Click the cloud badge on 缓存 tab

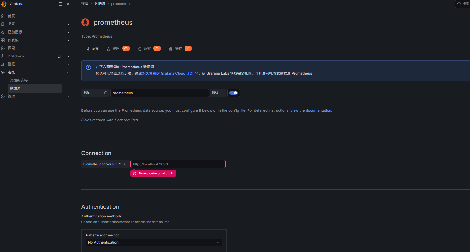point(188,48)
